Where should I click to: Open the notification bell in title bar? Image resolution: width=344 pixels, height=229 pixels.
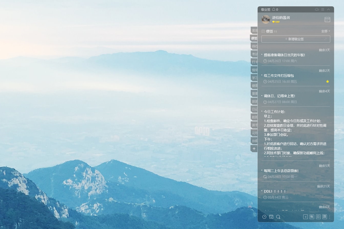pyautogui.click(x=274, y=9)
